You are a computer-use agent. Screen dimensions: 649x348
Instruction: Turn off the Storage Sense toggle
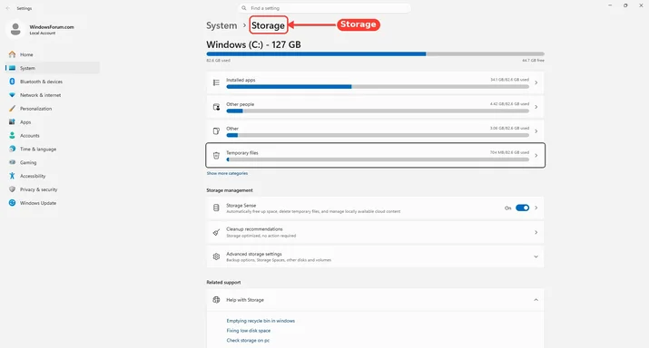[x=522, y=208]
